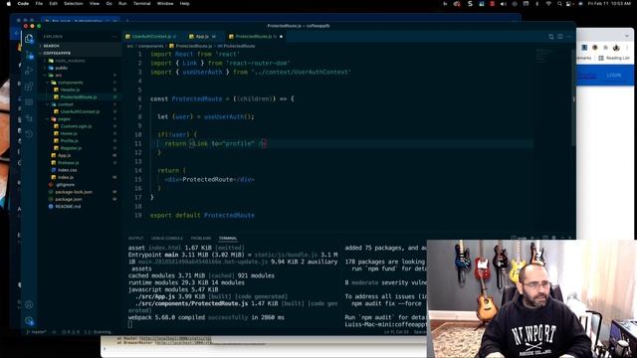637x358 pixels.
Task: Collapse the context folder
Action: [x=65, y=104]
